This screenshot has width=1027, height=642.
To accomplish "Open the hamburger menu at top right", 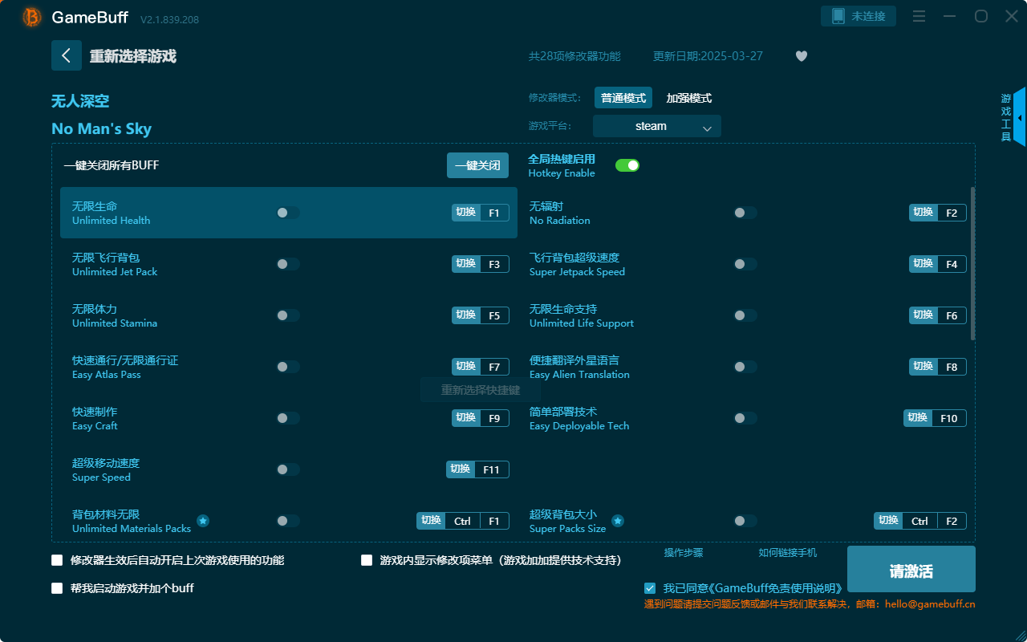I will tap(918, 15).
